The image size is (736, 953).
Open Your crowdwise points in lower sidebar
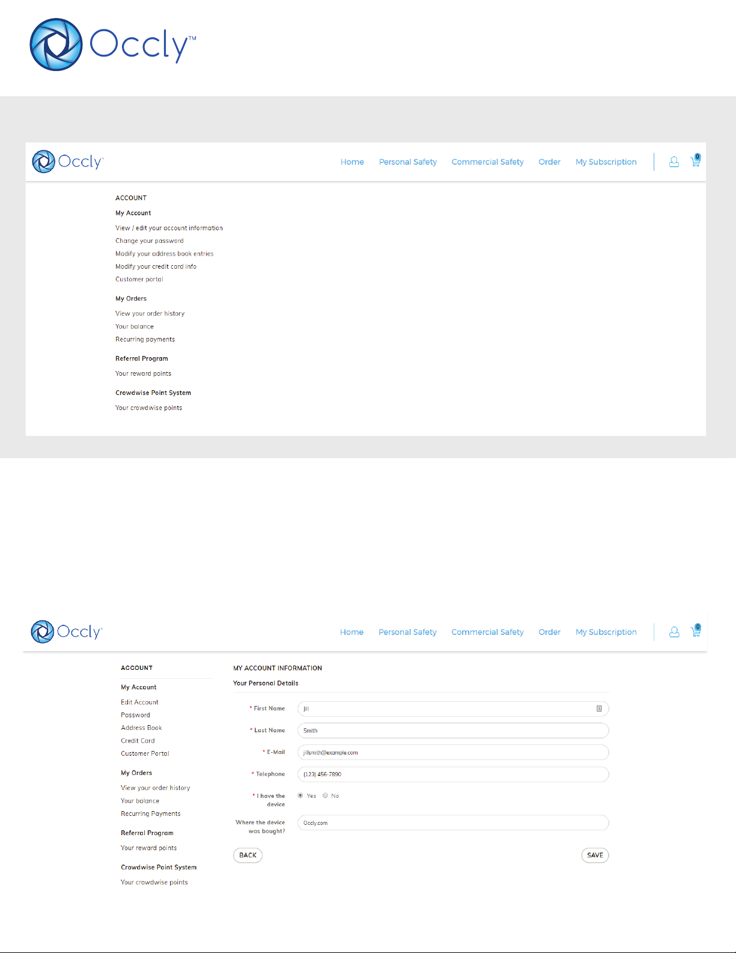point(154,882)
